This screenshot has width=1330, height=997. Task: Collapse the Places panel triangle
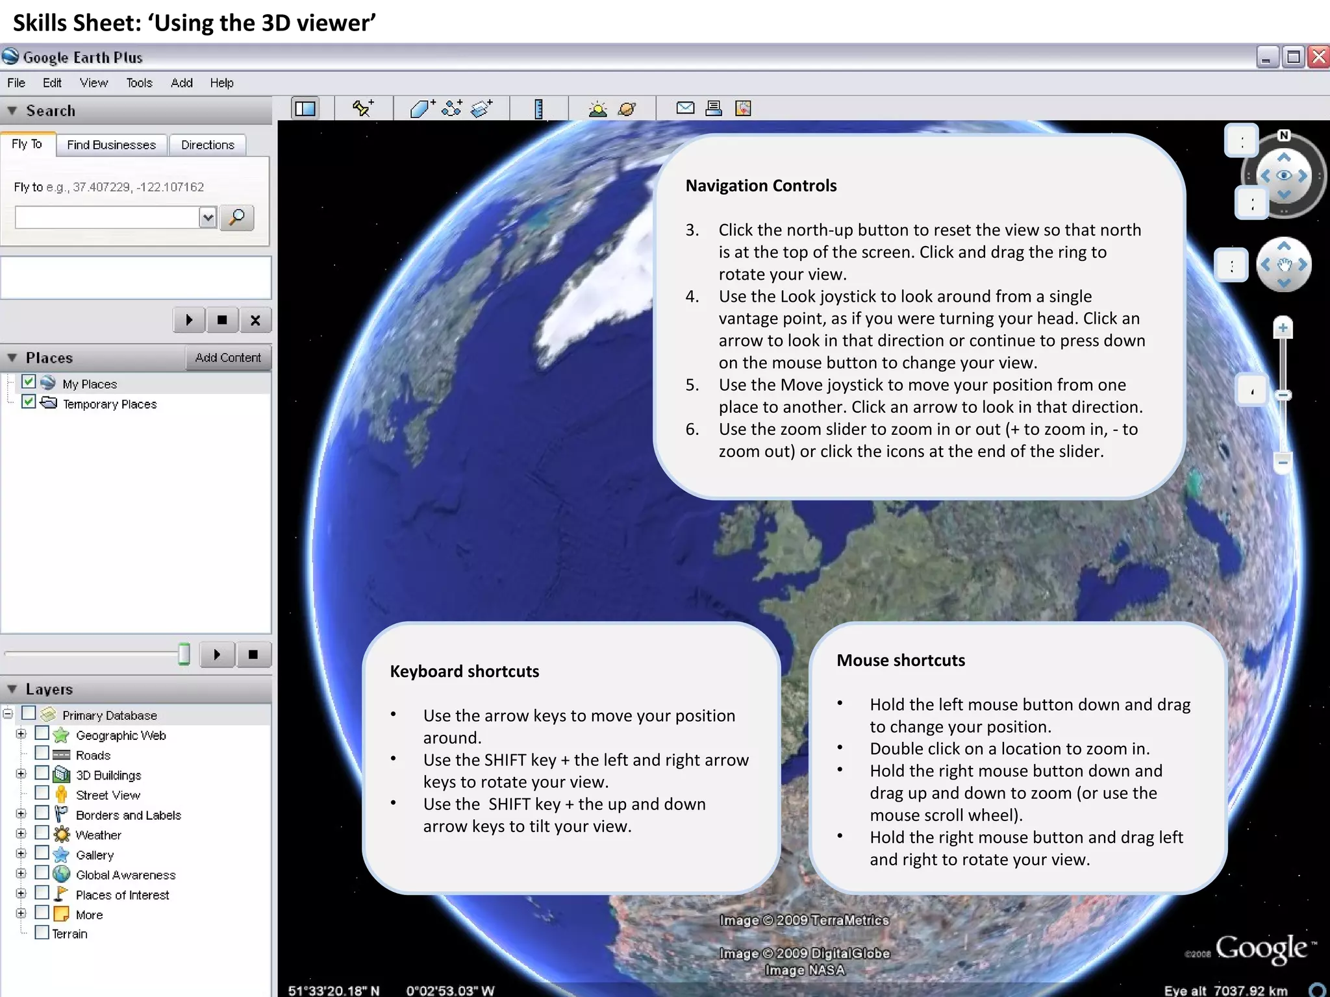(x=12, y=358)
